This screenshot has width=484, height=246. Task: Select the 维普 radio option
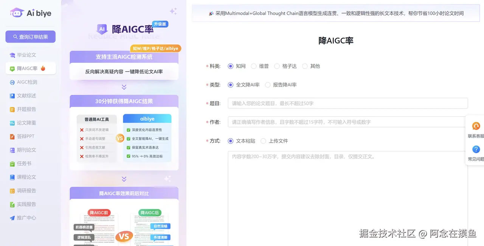coord(254,66)
